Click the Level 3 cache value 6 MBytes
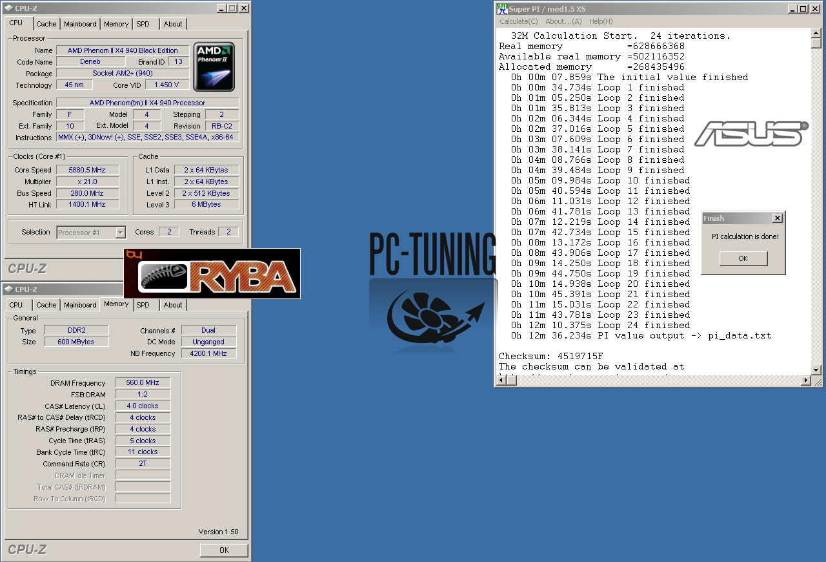 [206, 204]
